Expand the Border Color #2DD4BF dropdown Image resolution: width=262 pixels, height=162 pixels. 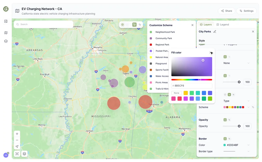click(236, 145)
